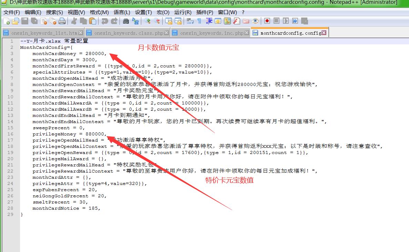Click the privilegeMoney = 880000 line
The height and width of the screenshot is (252, 409).
tap(69, 134)
